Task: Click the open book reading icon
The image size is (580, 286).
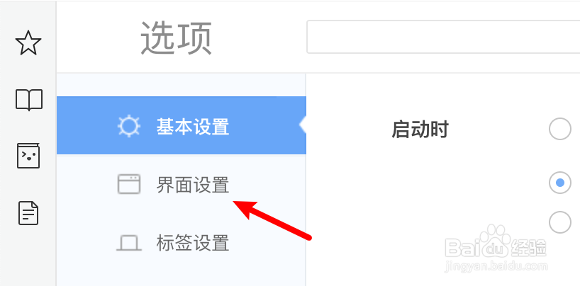Action: 29,100
